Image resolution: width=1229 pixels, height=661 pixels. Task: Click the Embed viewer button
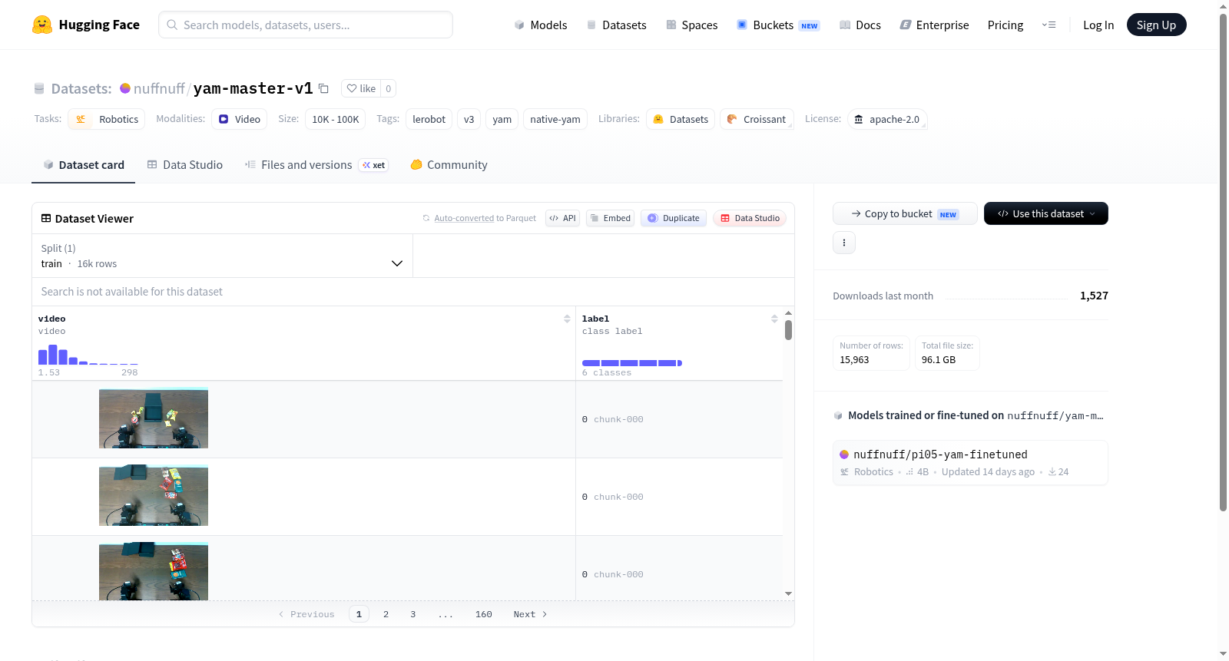tap(610, 218)
